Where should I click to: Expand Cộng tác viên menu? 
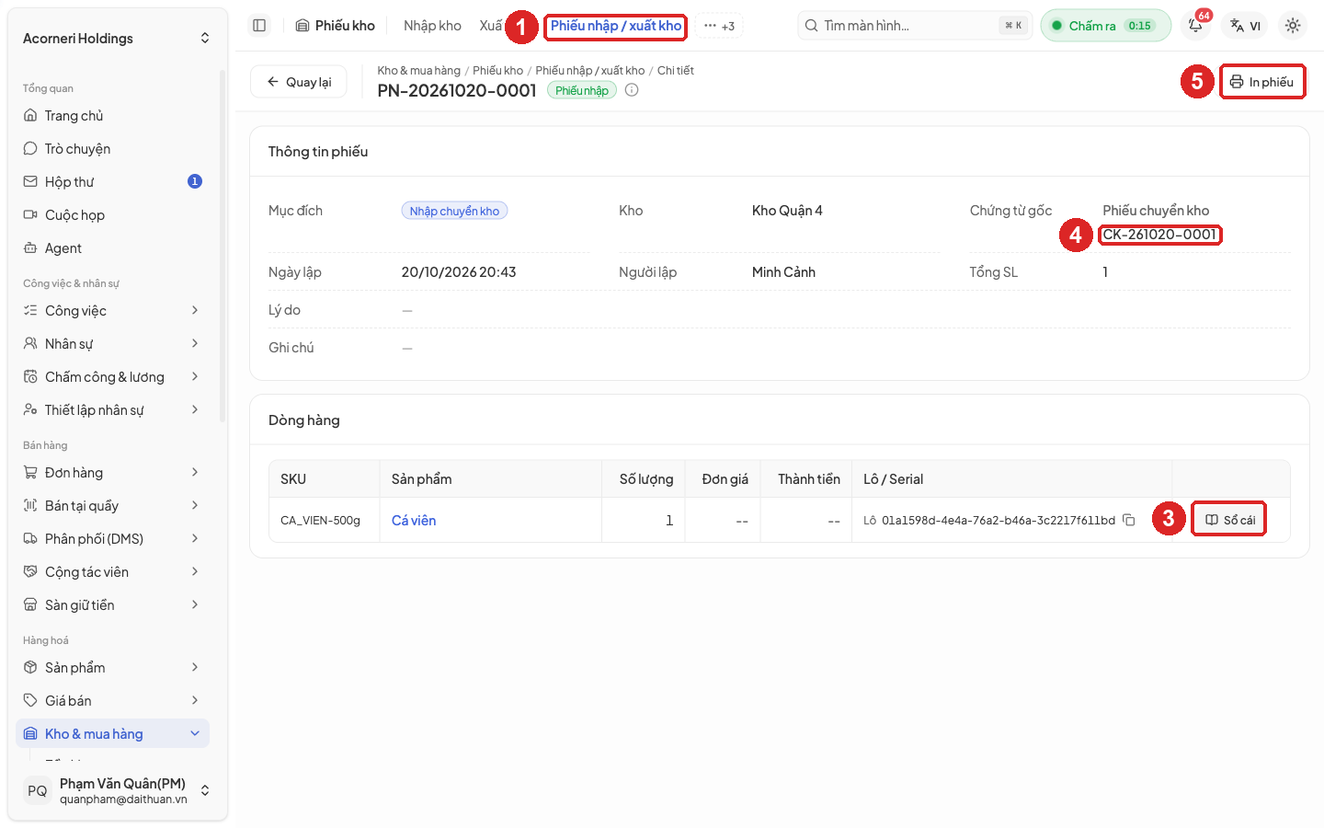112,572
